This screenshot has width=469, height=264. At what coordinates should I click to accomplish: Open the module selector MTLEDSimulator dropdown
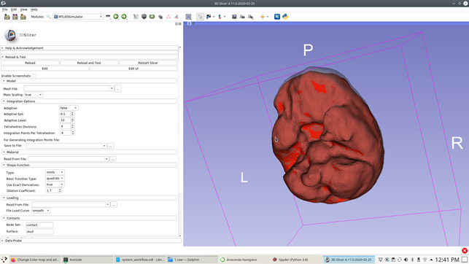pos(78,17)
